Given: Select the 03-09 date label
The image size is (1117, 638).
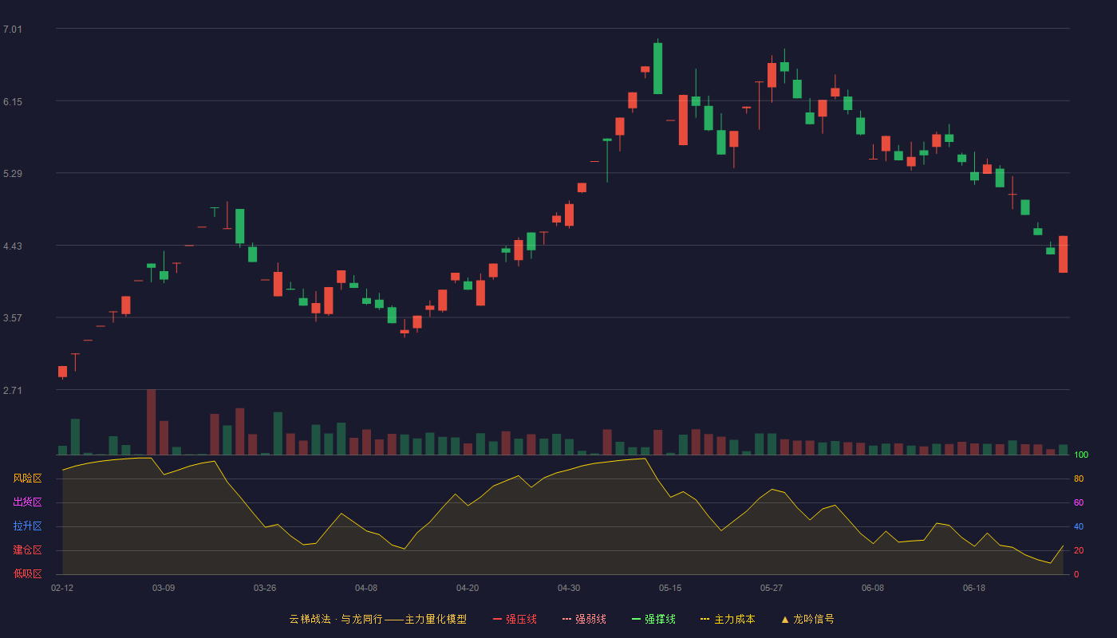Looking at the screenshot, I should point(164,588).
